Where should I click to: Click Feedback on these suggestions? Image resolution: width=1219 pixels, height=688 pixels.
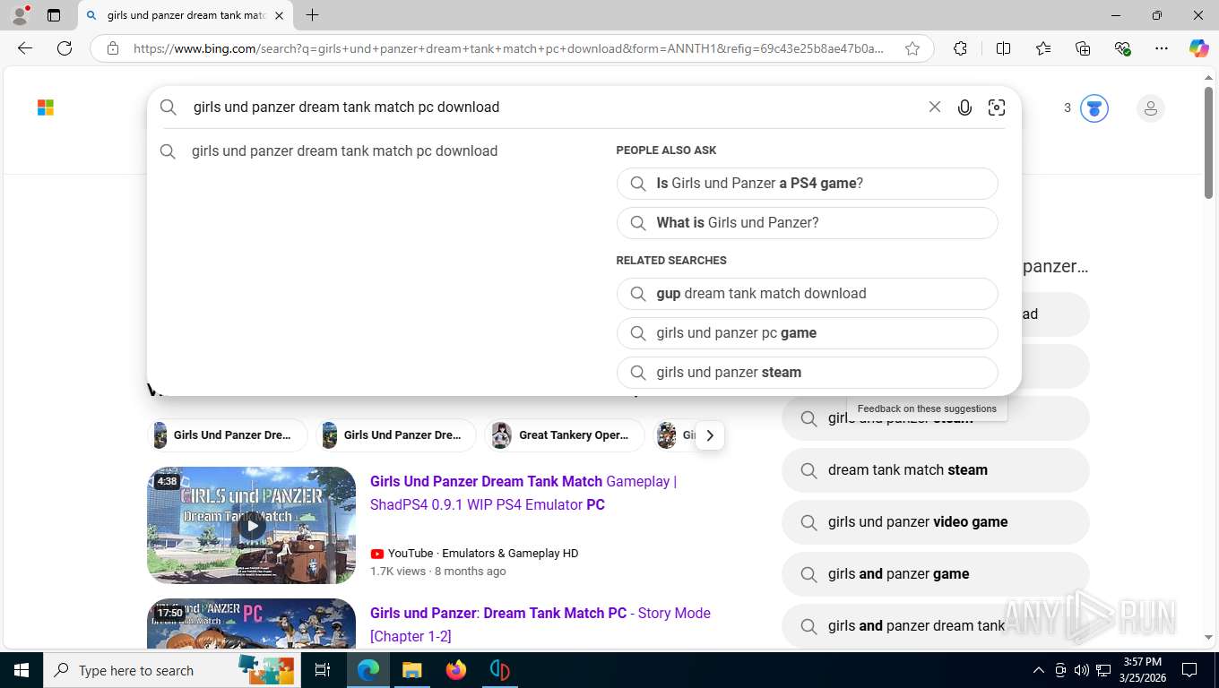click(927, 408)
